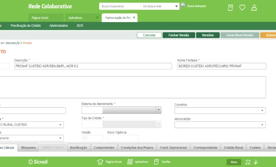Click into the Descrição field

(x=93, y=66)
